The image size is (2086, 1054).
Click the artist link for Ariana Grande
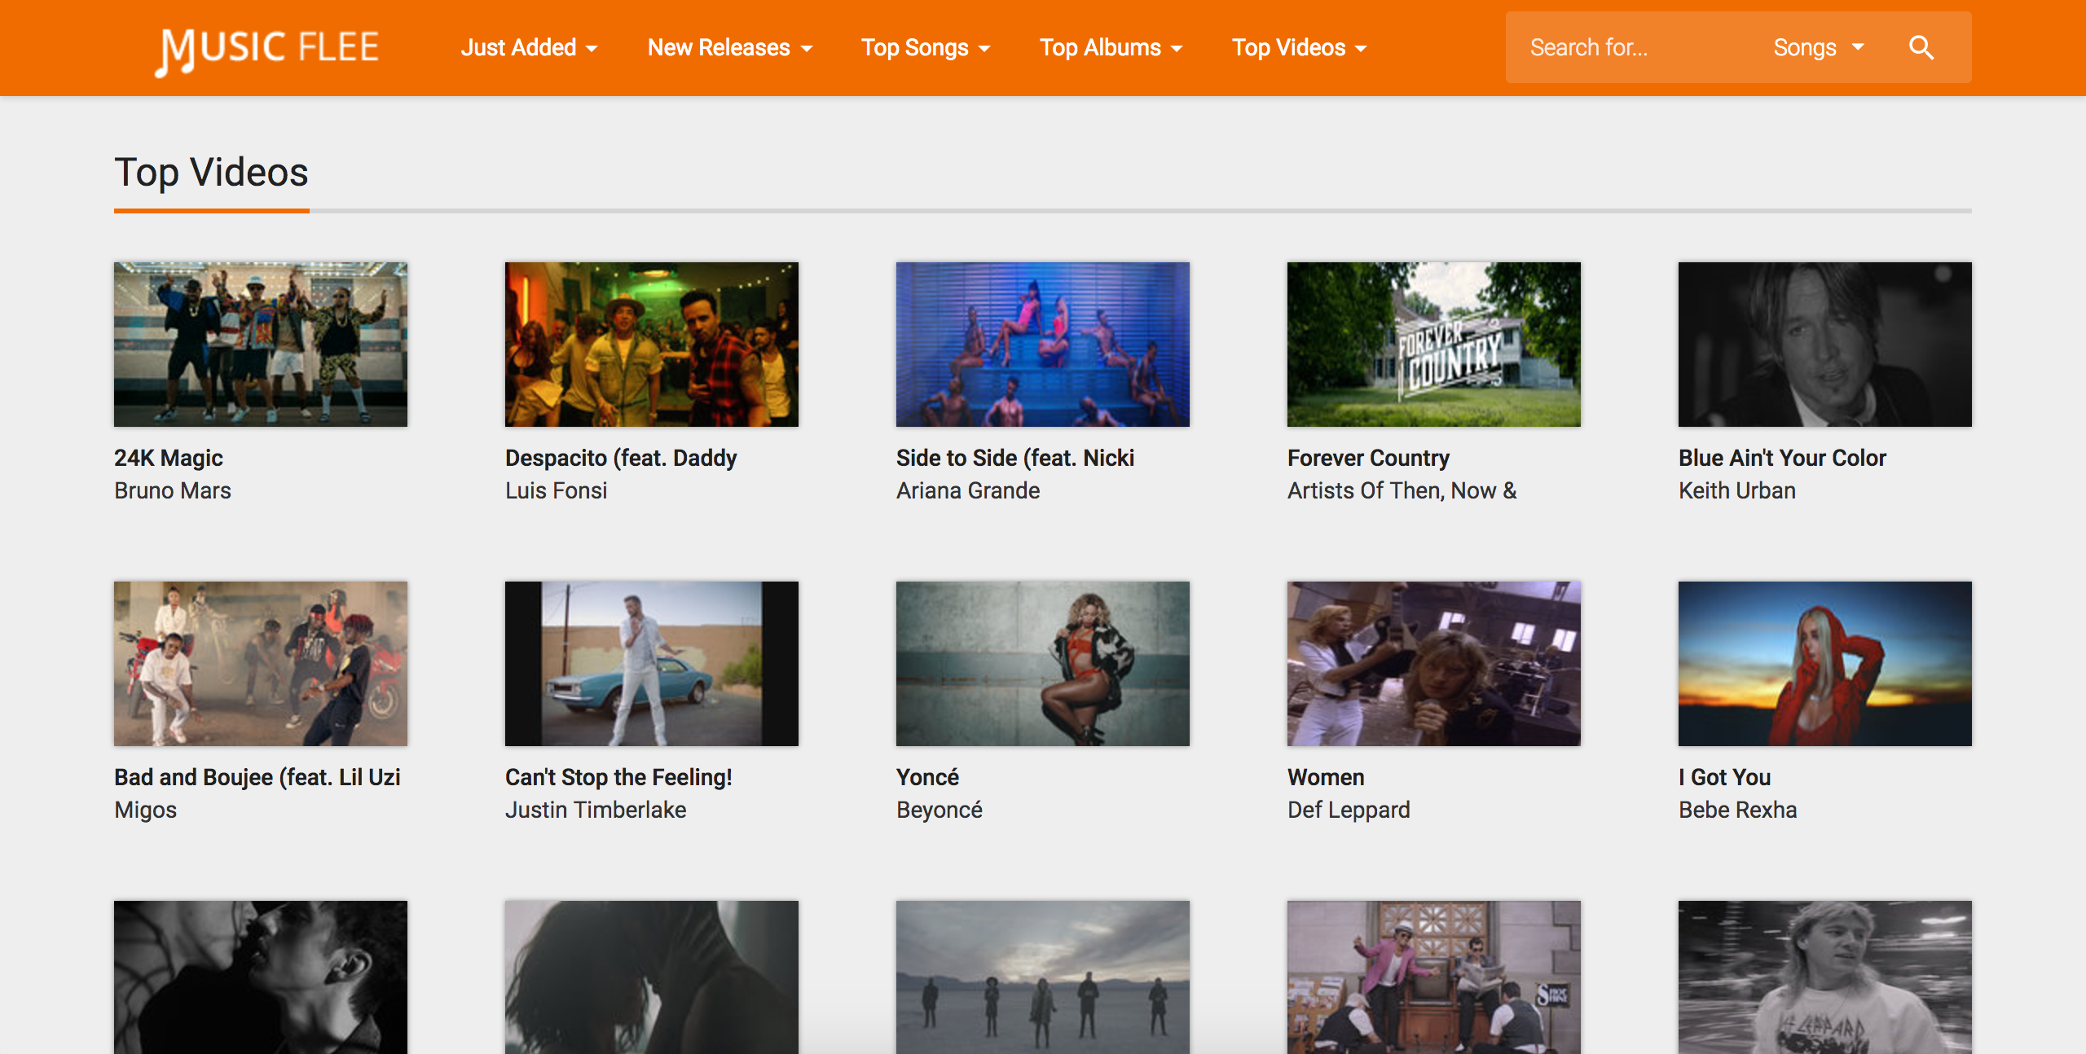click(x=968, y=490)
